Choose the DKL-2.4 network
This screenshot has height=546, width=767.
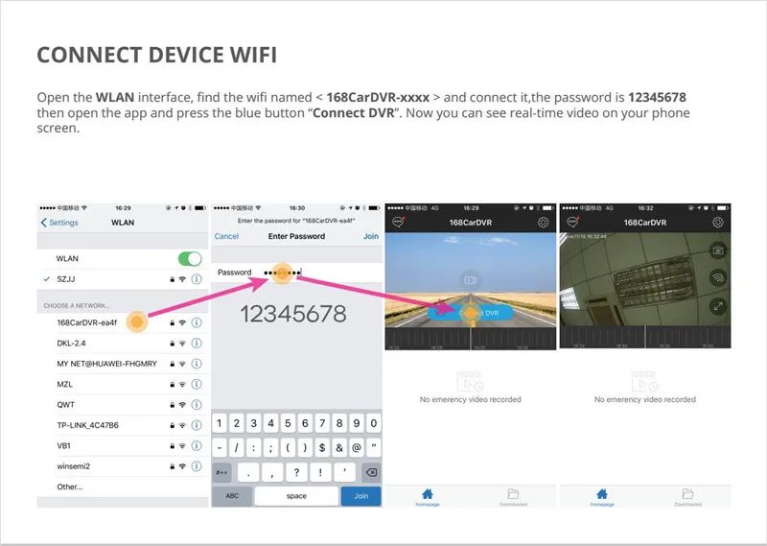tap(123, 344)
